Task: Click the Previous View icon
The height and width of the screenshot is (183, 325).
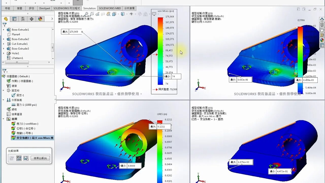Action: [97, 14]
